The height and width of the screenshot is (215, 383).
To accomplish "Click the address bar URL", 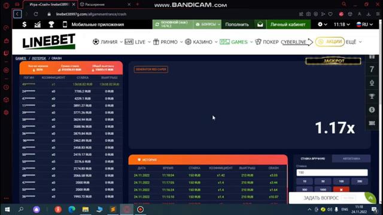I will (x=91, y=14).
